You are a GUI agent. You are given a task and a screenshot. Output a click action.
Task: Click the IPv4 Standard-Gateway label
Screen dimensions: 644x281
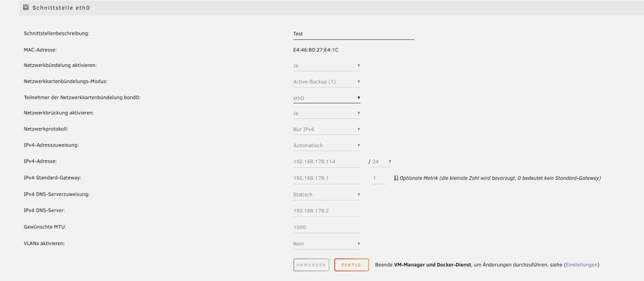53,178
